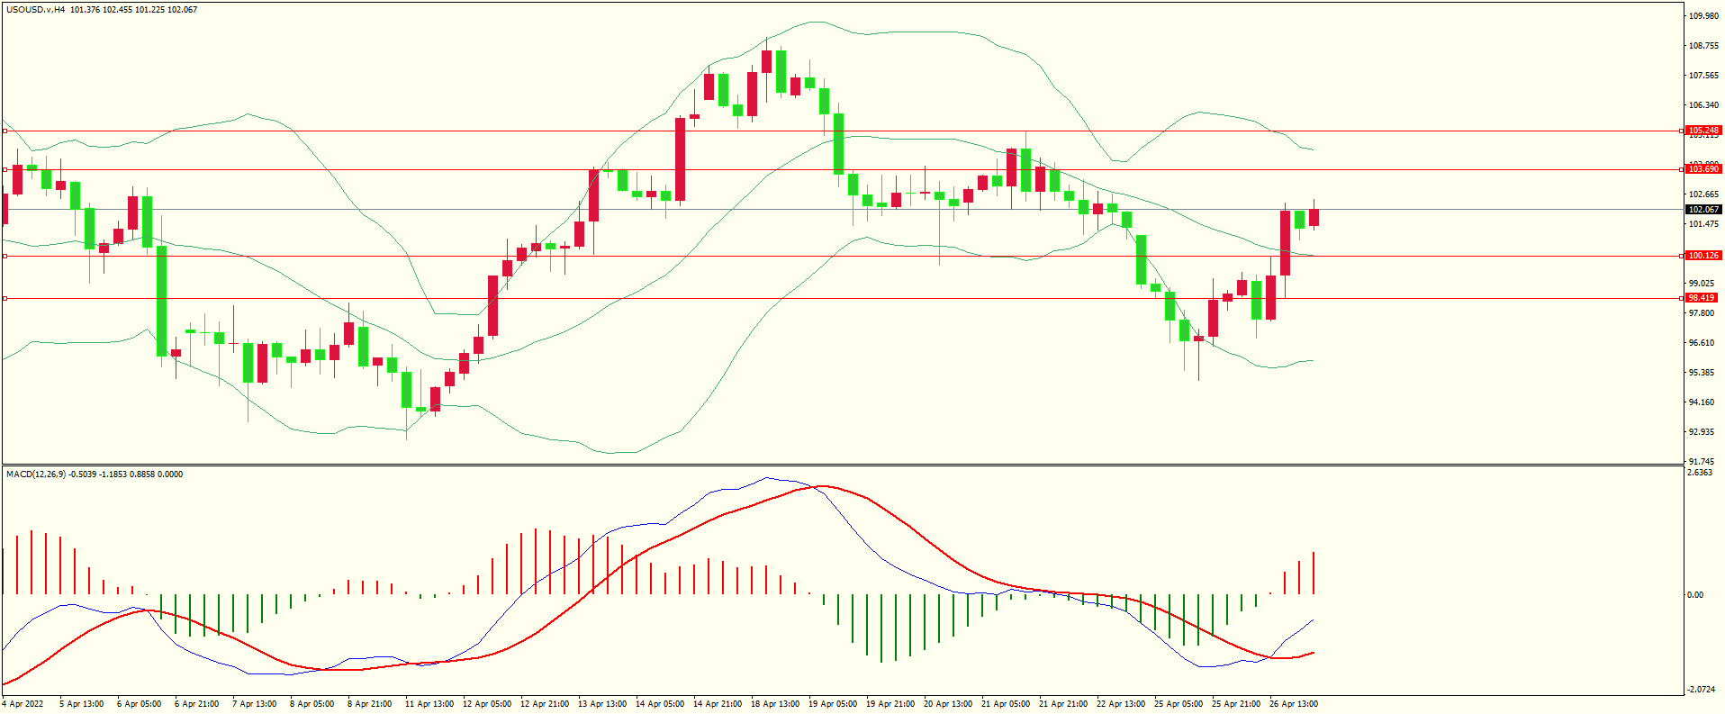Click the 0.00 level on MACD scale
Screen dimensions: 1725x714
(1694, 595)
